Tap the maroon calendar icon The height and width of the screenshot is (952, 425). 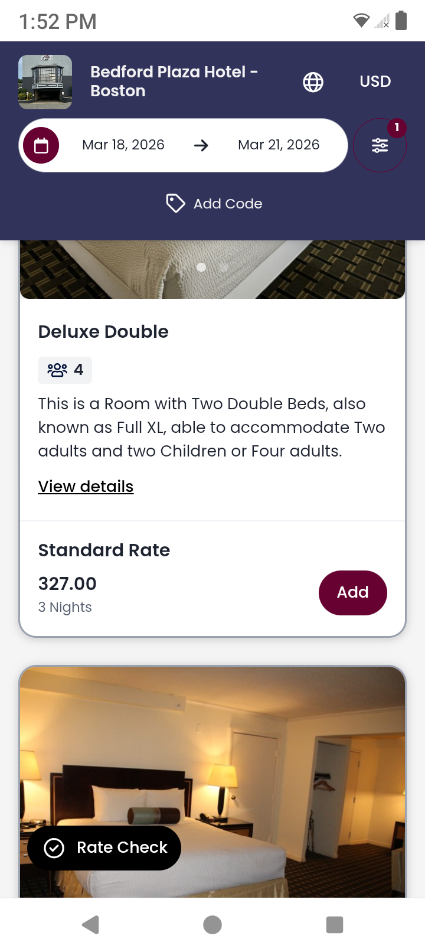41,145
